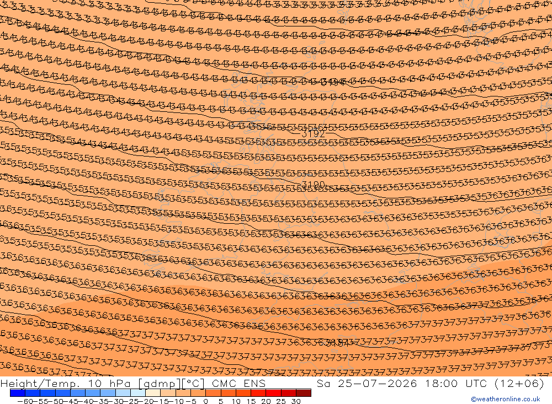Select the dark maroon swatch above 30
The image size is (552, 404).
pos(304,392)
